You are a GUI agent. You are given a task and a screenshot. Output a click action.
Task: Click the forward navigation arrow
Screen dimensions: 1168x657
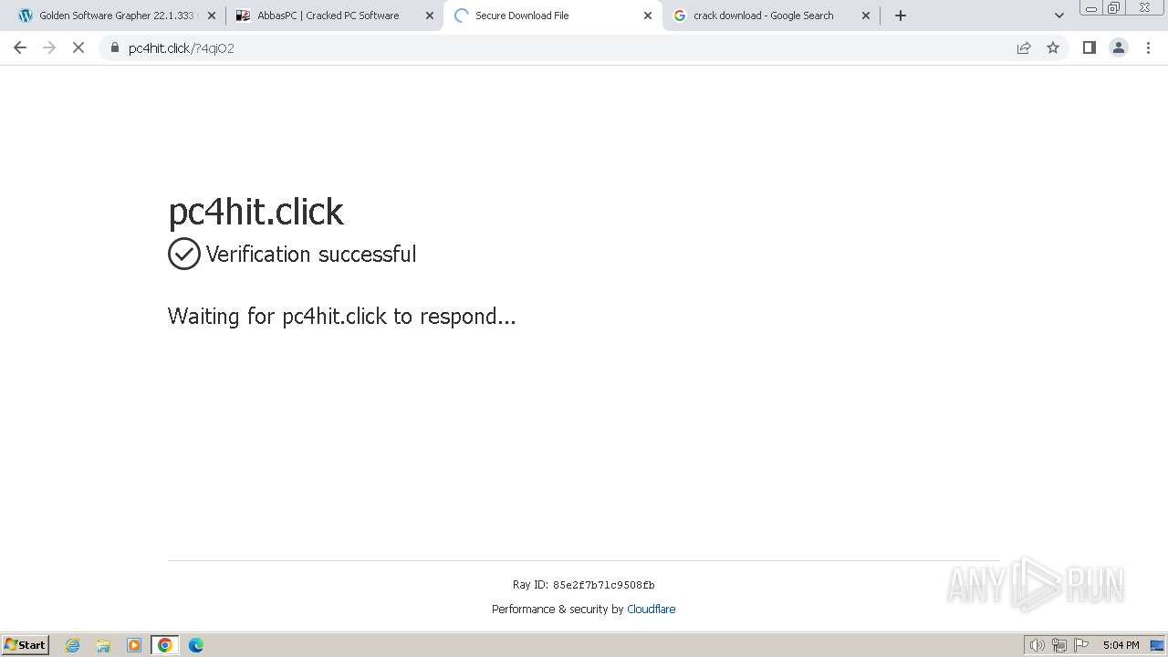click(49, 47)
